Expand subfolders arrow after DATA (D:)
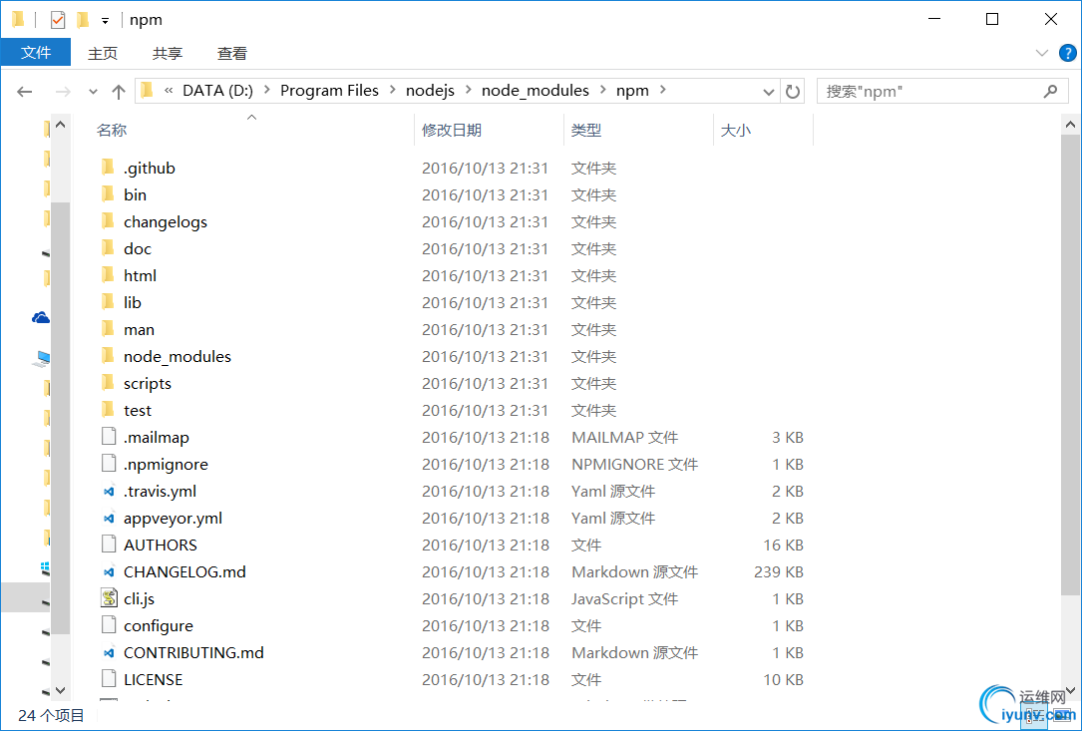Viewport: 1082px width, 731px height. pyautogui.click(x=267, y=91)
